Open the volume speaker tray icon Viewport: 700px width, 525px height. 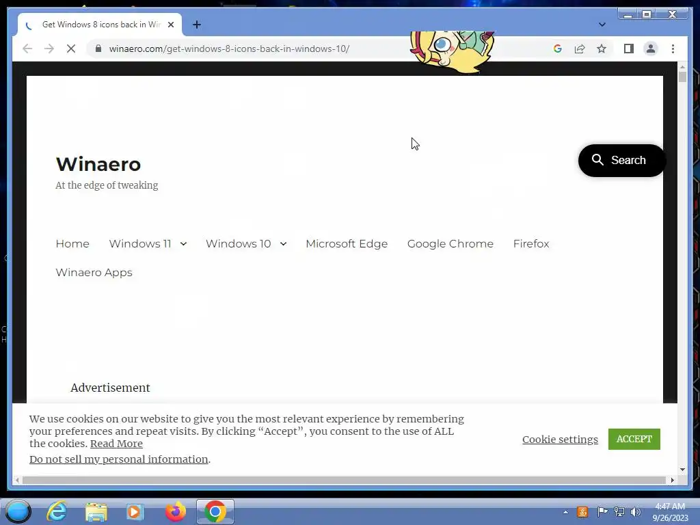[635, 511]
